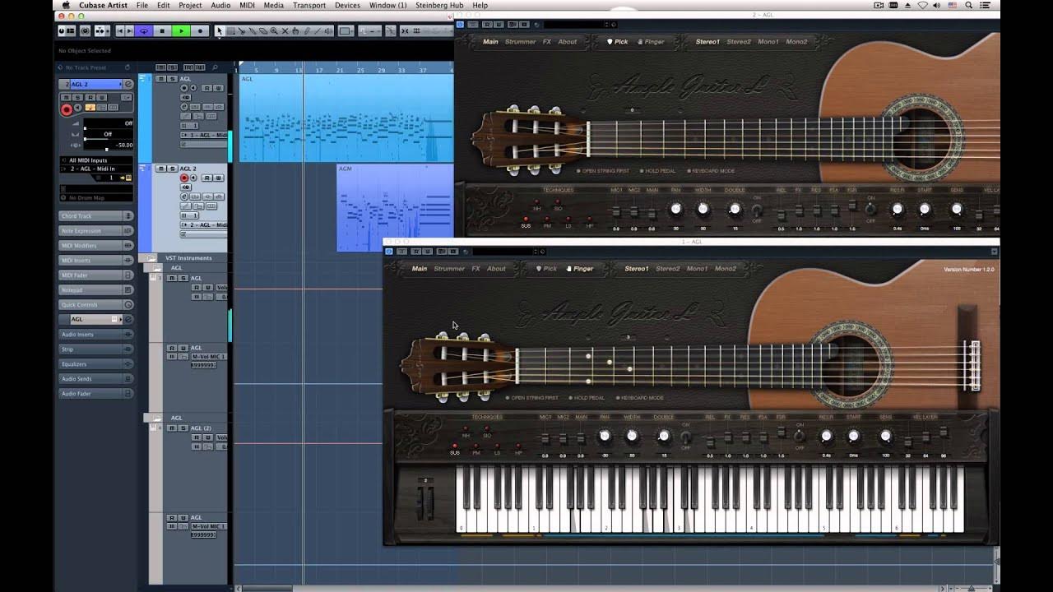Select Finger mode in lower plugin
The height and width of the screenshot is (592, 1053).
[x=580, y=269]
